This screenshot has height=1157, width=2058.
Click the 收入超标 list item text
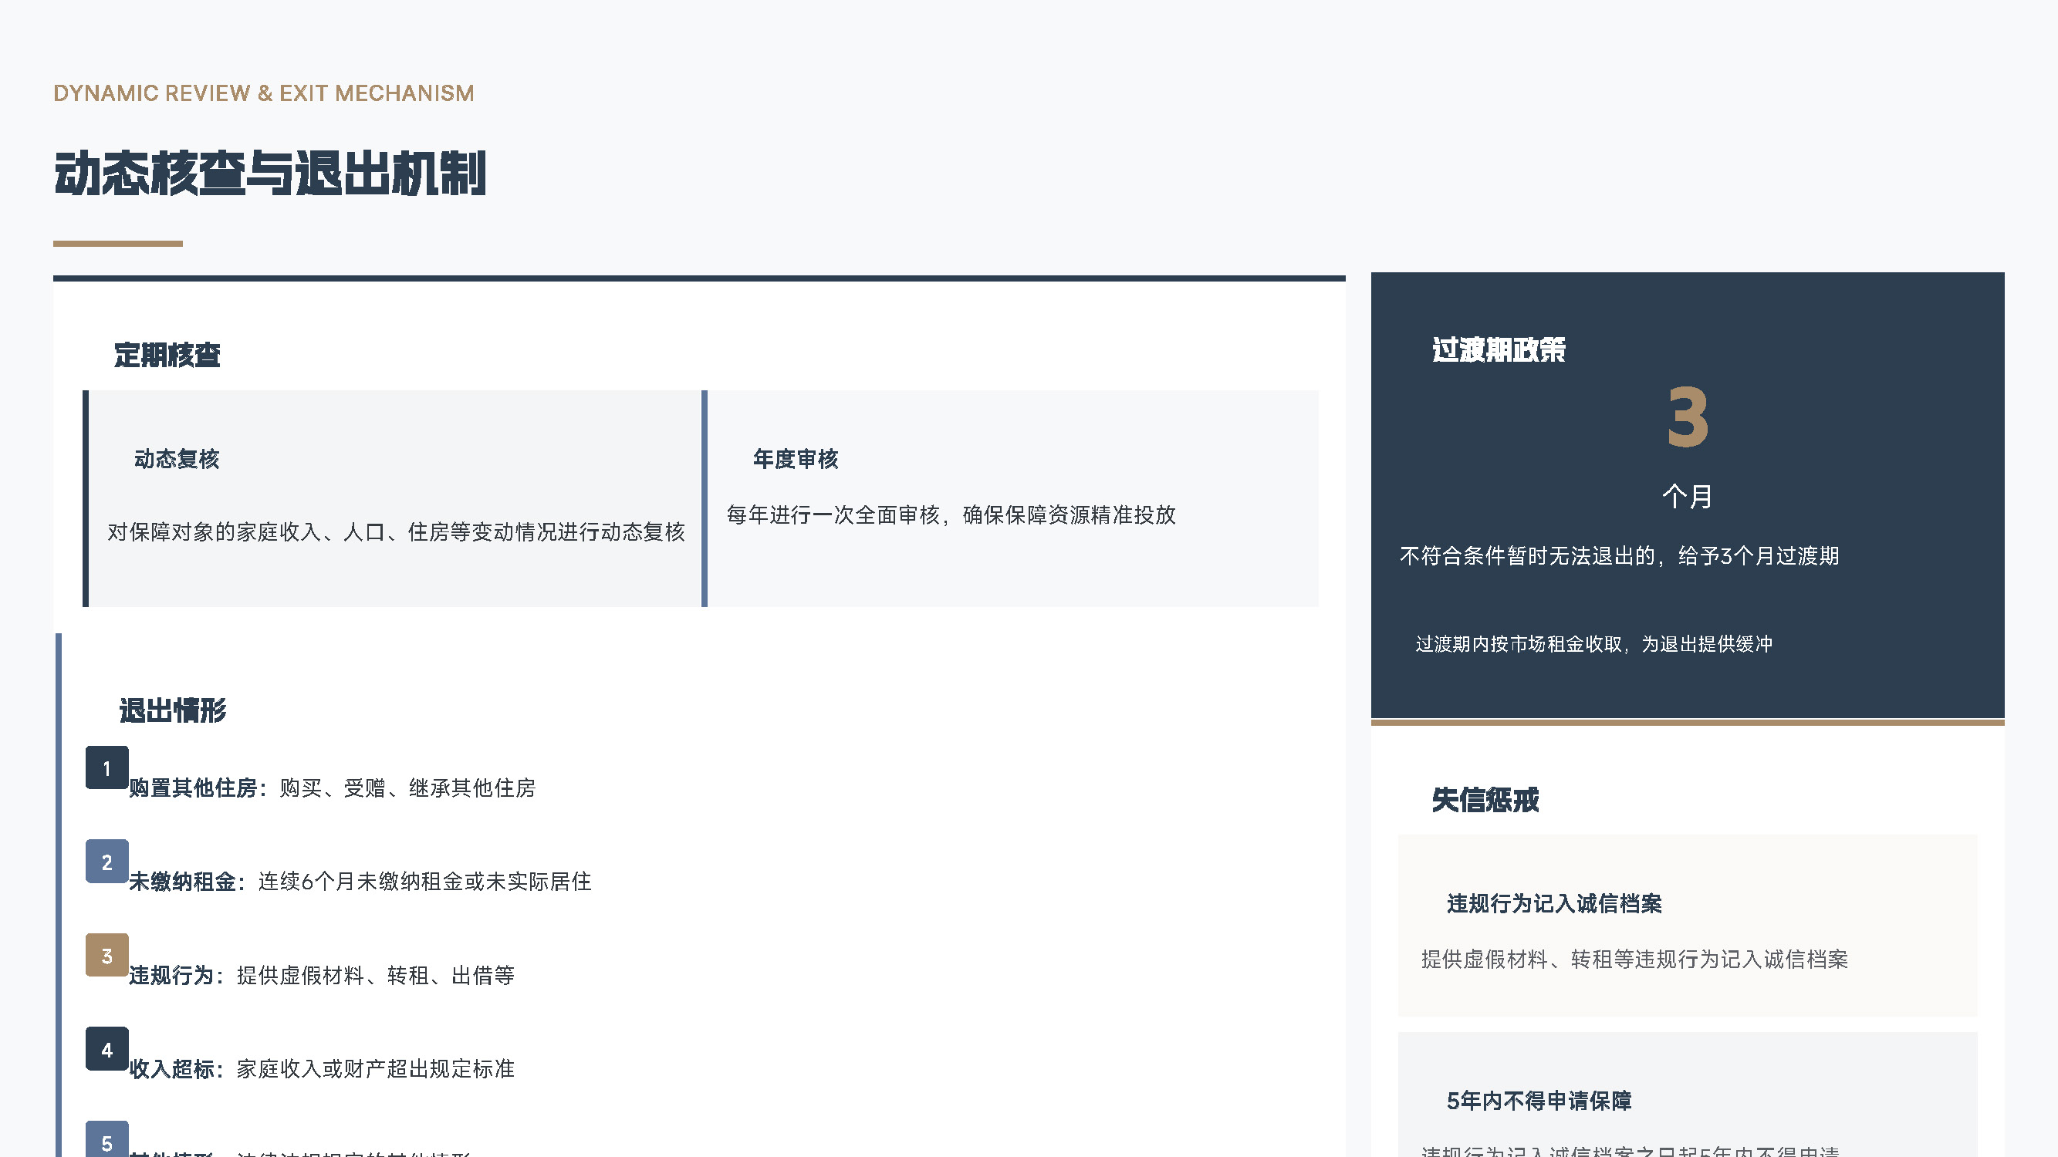pyautogui.click(x=321, y=1069)
